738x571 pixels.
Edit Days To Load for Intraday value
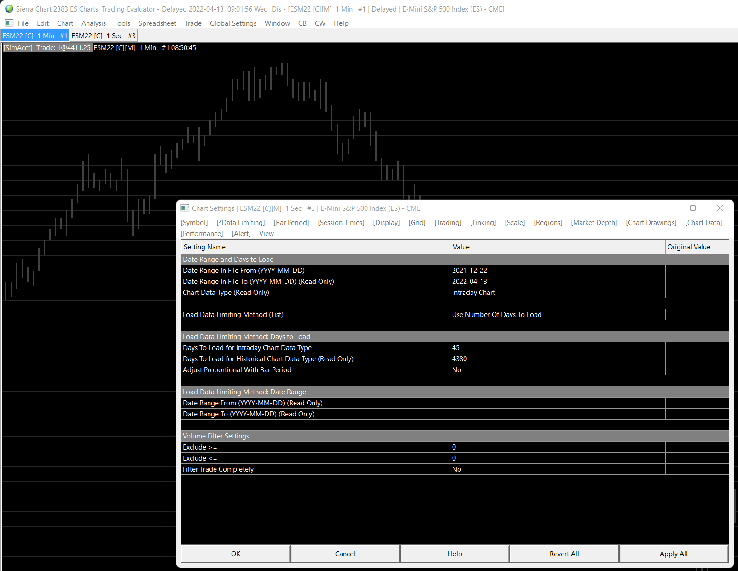[x=558, y=348]
